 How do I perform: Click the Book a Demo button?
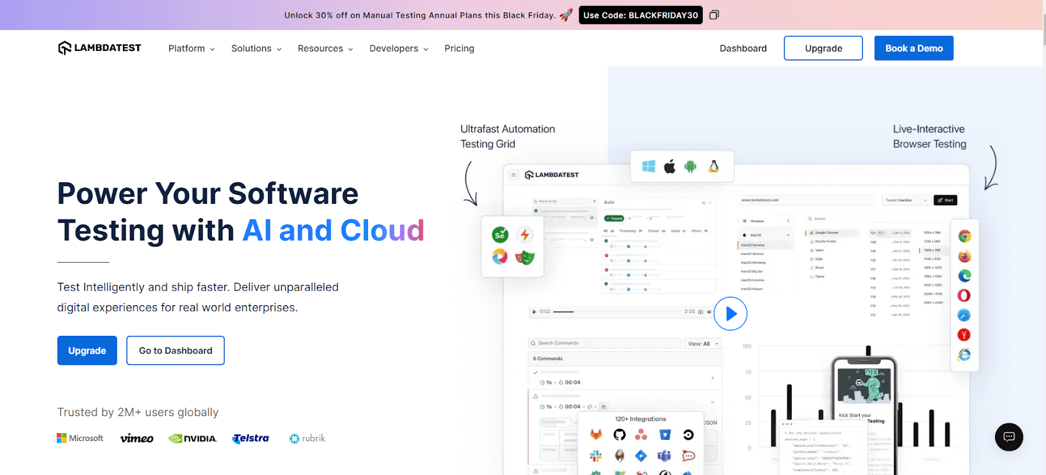tap(914, 48)
